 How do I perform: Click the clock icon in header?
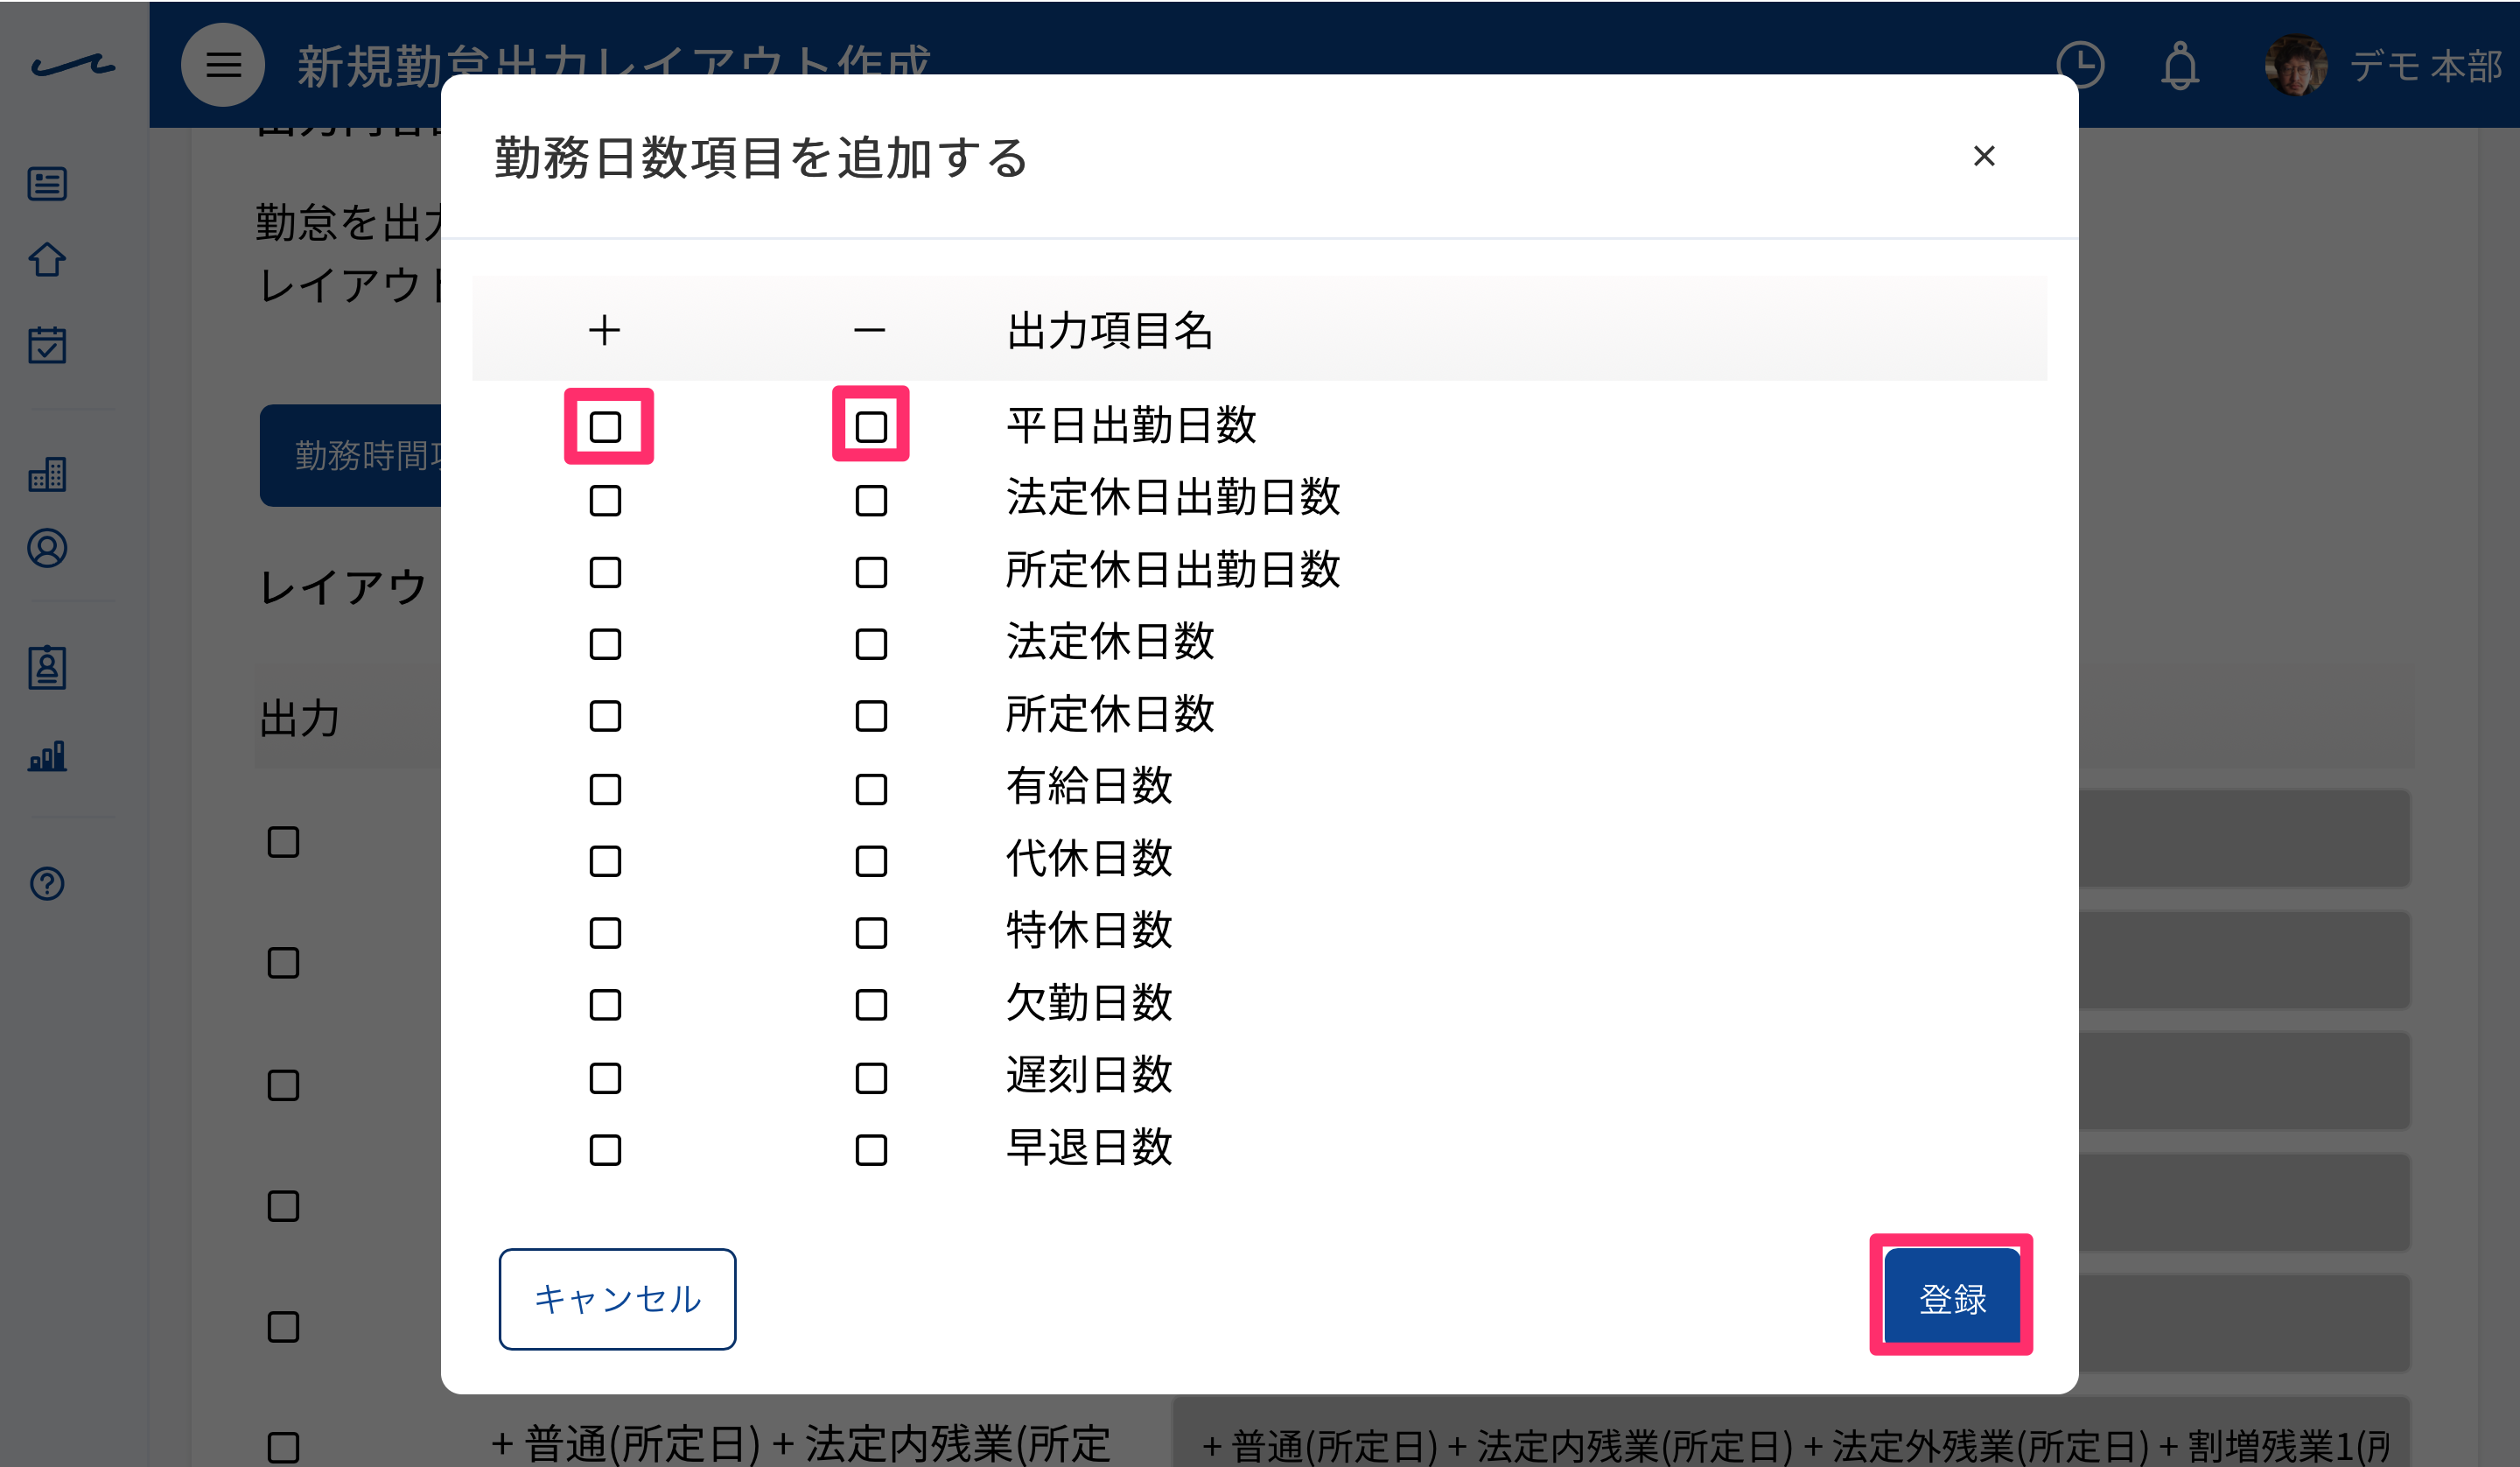[2080, 66]
